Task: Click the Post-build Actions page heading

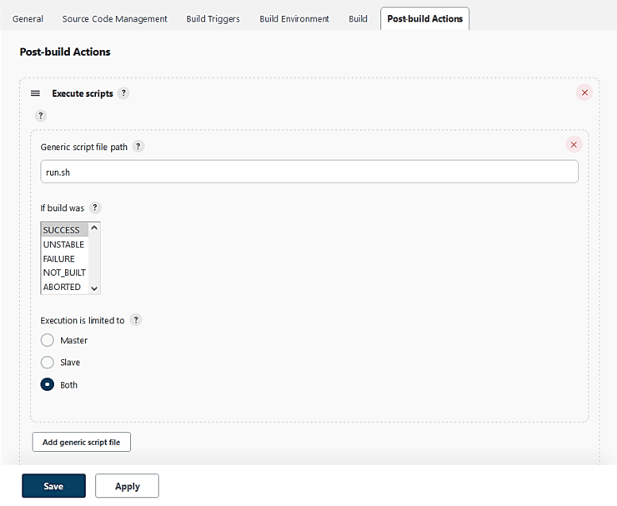Action: 65,52
